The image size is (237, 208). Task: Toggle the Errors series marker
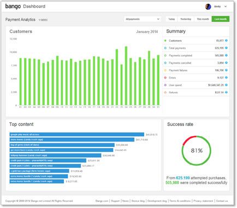coord(165,78)
